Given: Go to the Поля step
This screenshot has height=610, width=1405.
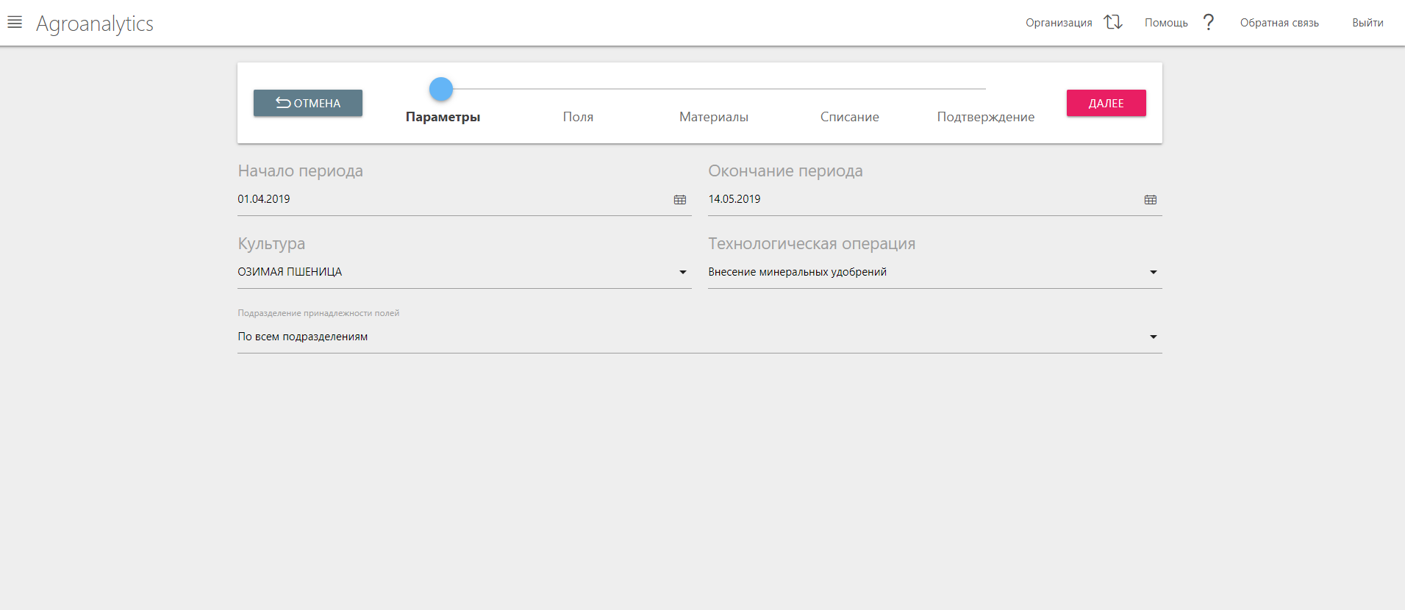Looking at the screenshot, I should click(x=578, y=117).
